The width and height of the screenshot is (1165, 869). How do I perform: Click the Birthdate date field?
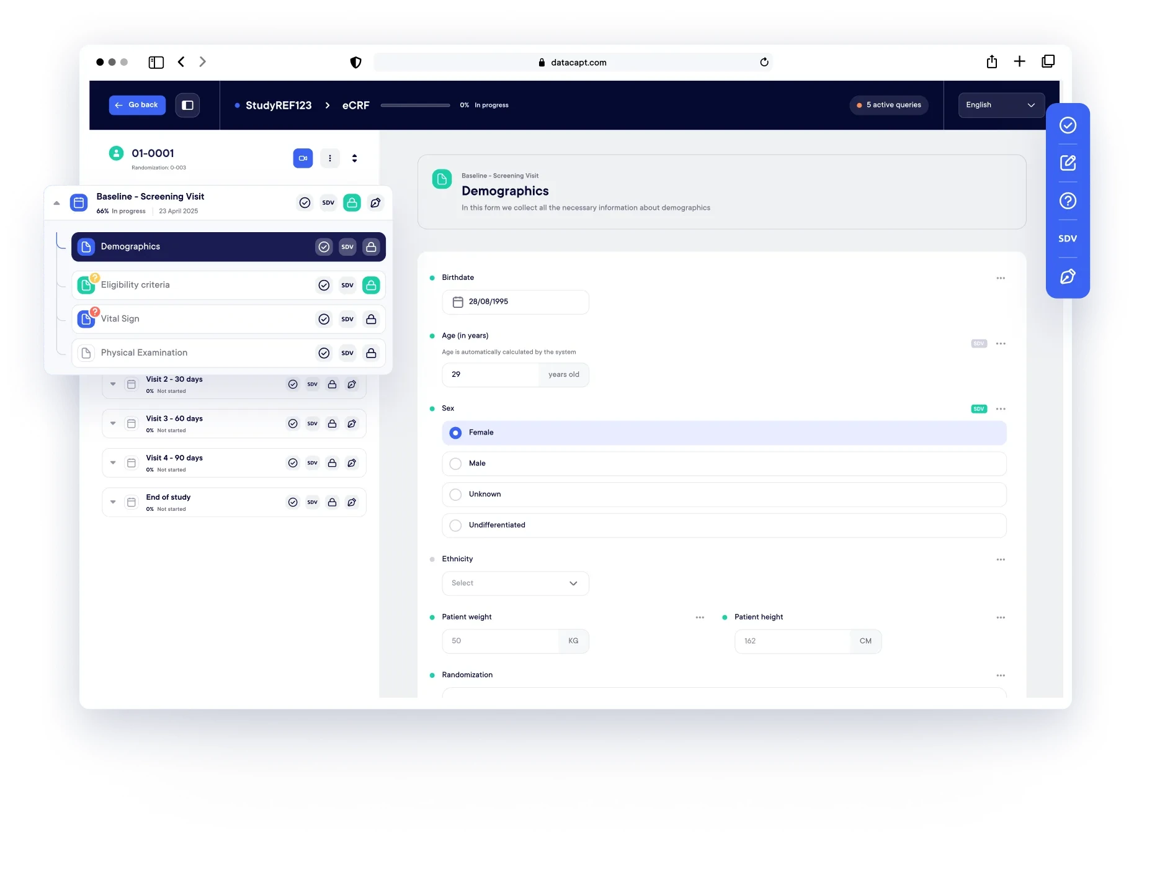click(x=516, y=302)
